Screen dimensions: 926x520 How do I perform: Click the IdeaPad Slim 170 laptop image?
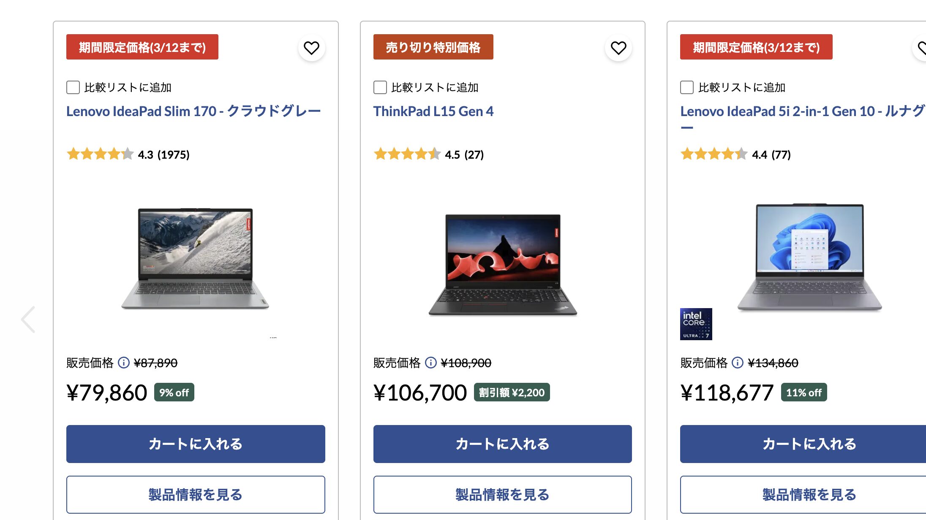coord(195,258)
